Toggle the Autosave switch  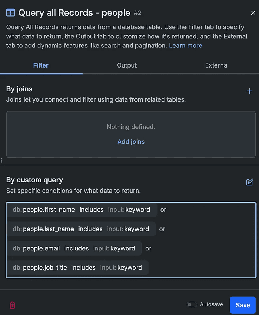pos(192,304)
